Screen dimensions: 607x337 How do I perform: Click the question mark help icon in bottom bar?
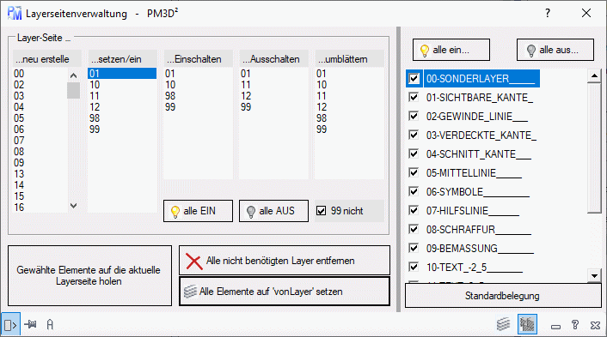[x=575, y=325]
